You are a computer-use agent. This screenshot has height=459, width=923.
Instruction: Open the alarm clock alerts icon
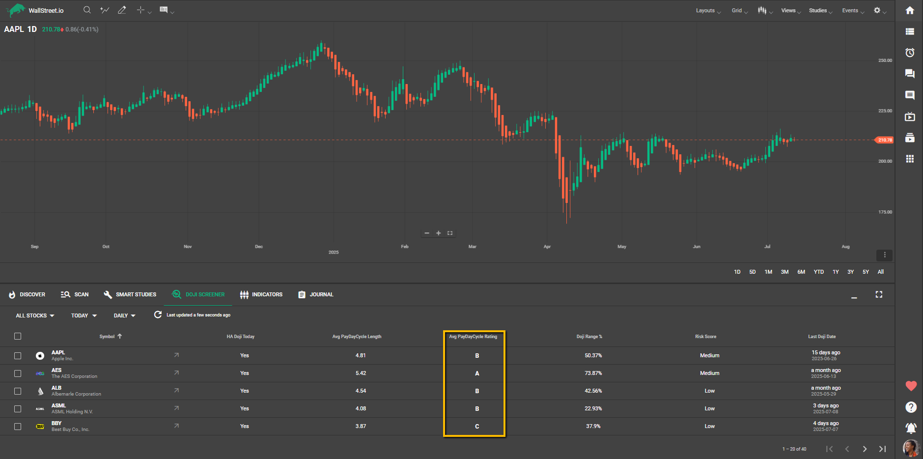click(x=910, y=53)
